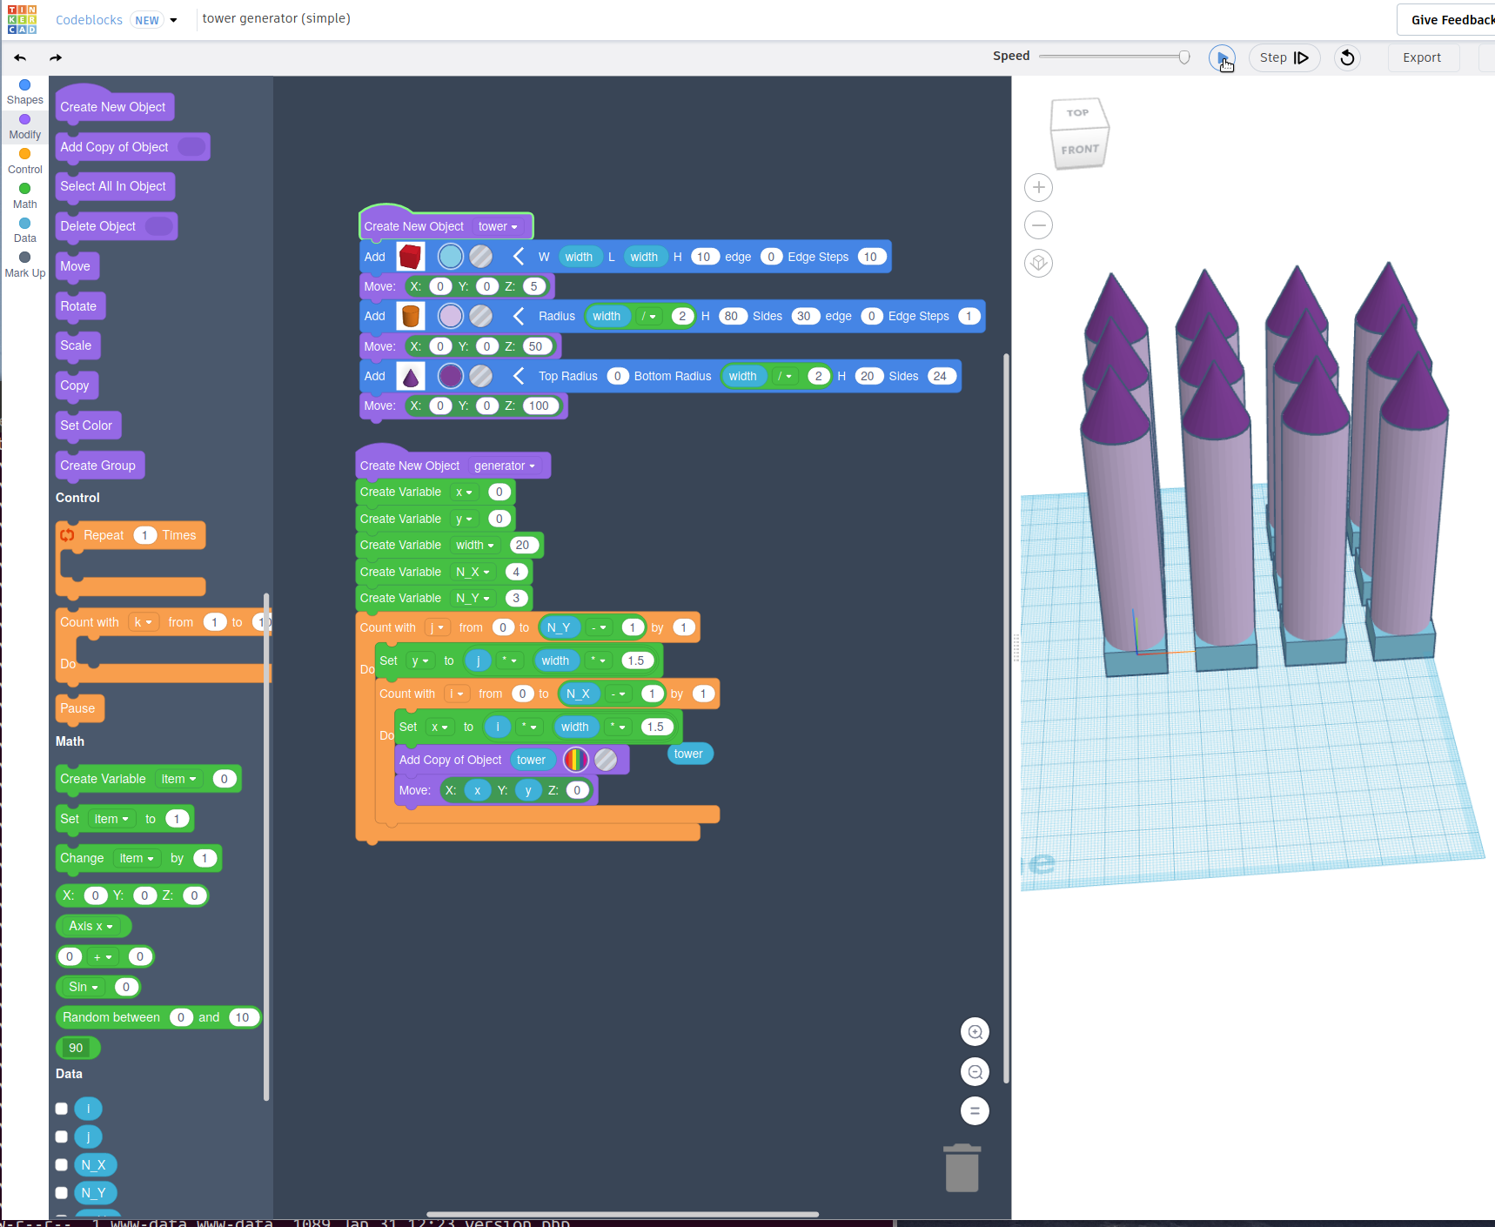Jump to the Math block category
Viewport: 1495px width, 1227px height.
24,195
